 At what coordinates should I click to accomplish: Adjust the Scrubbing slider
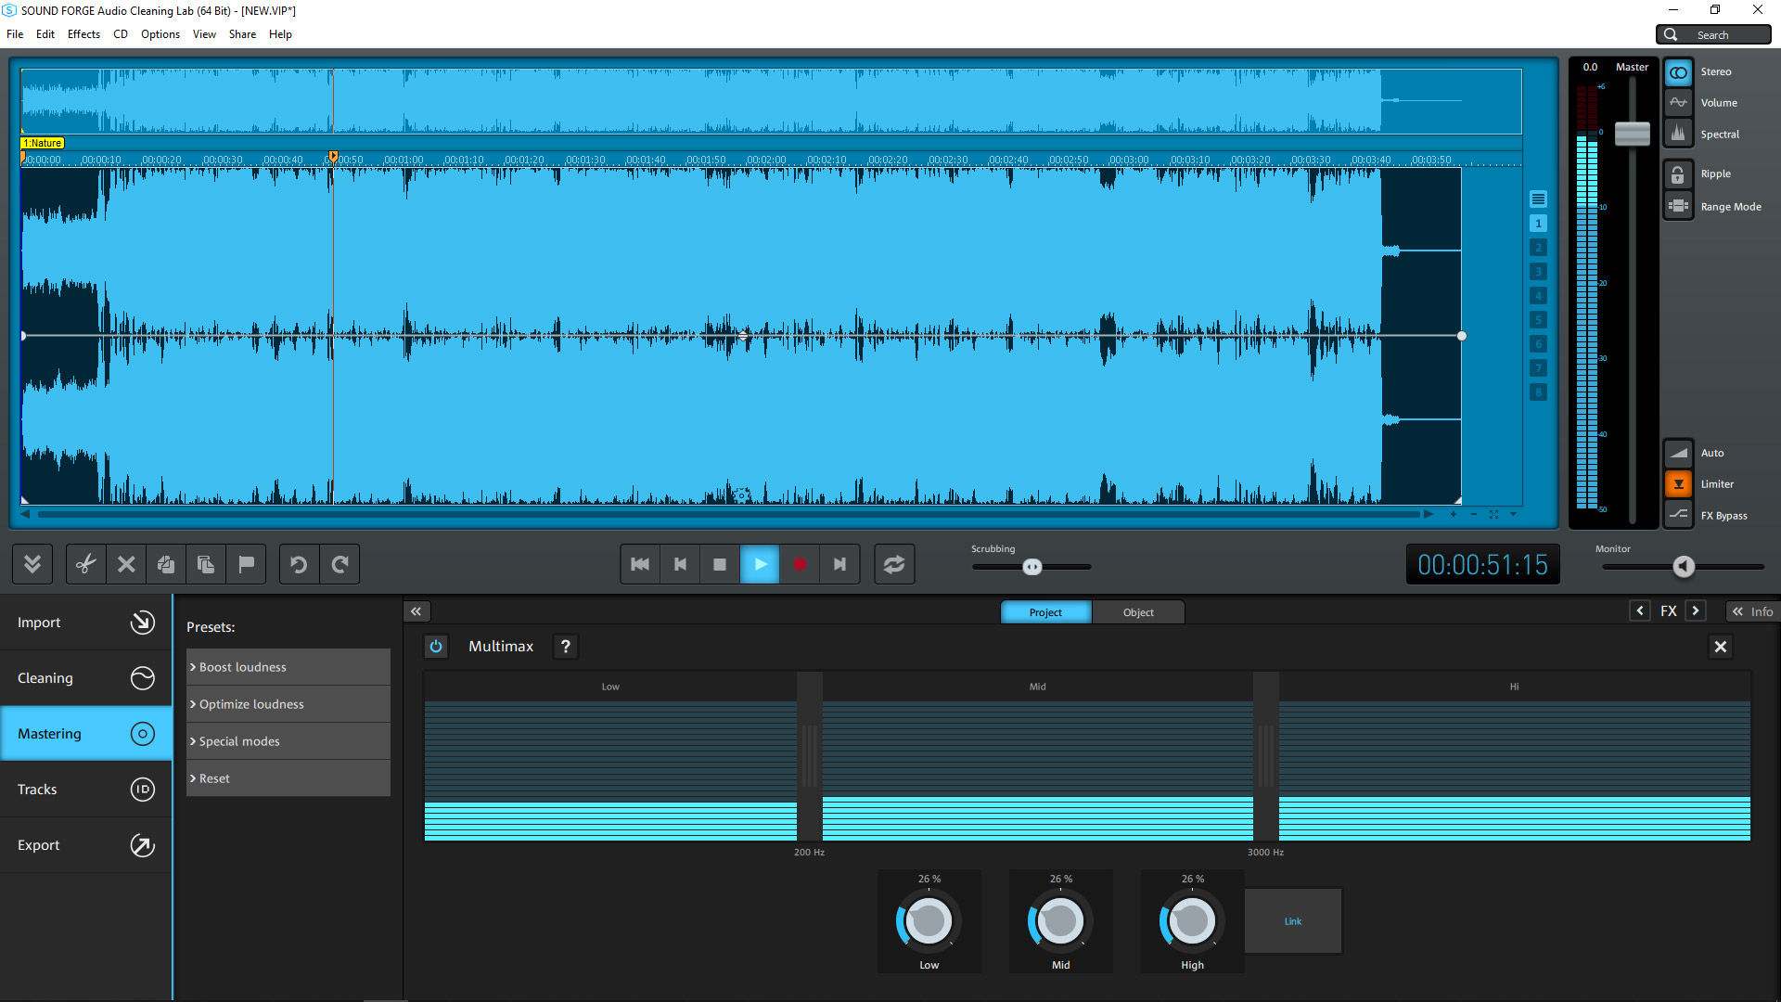coord(1032,567)
